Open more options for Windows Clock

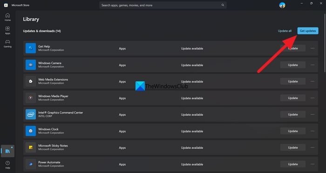coord(312,131)
